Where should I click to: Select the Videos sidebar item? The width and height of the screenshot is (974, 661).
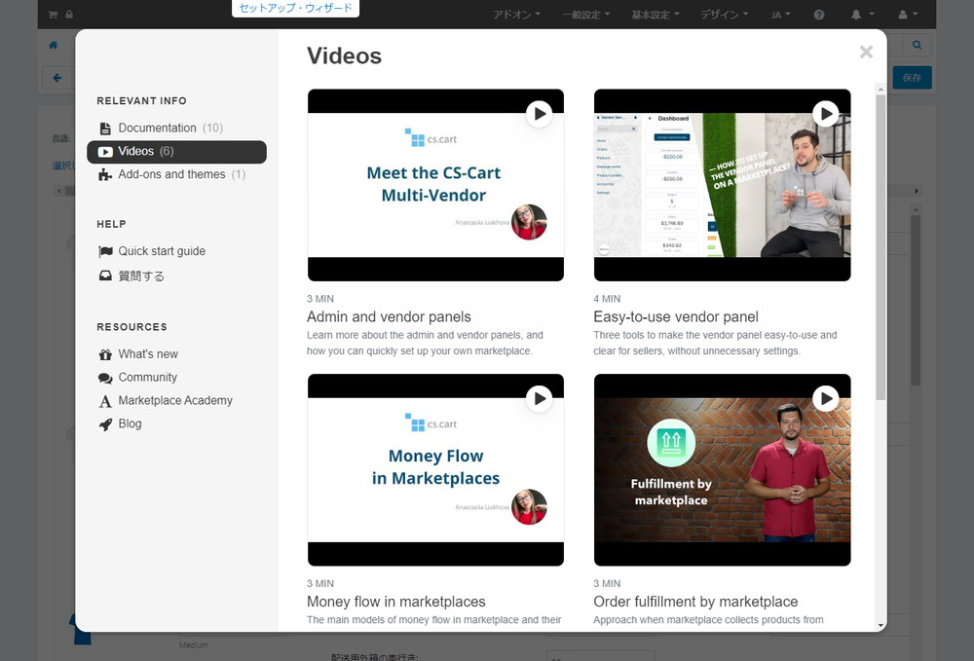(x=176, y=152)
